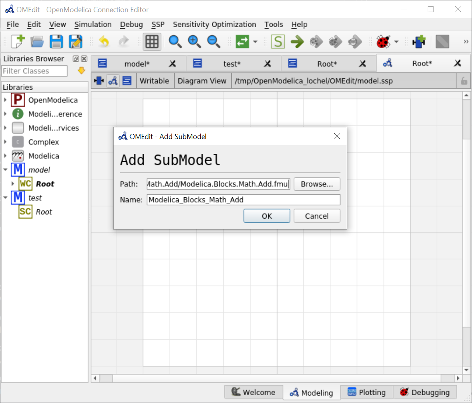Open a model with the folder icon

37,42
